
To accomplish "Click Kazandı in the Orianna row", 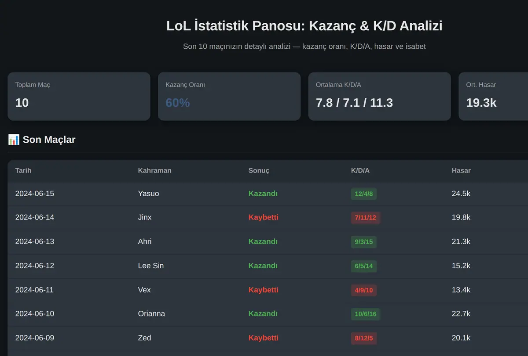I will click(263, 313).
